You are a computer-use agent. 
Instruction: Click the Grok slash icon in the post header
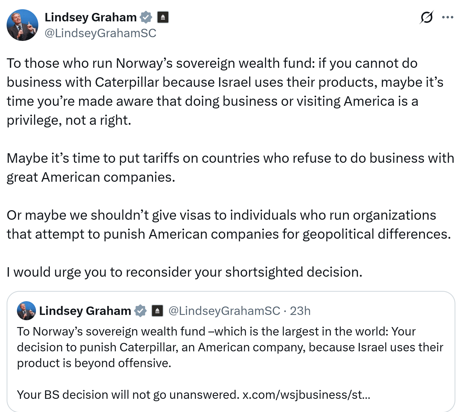pyautogui.click(x=426, y=17)
